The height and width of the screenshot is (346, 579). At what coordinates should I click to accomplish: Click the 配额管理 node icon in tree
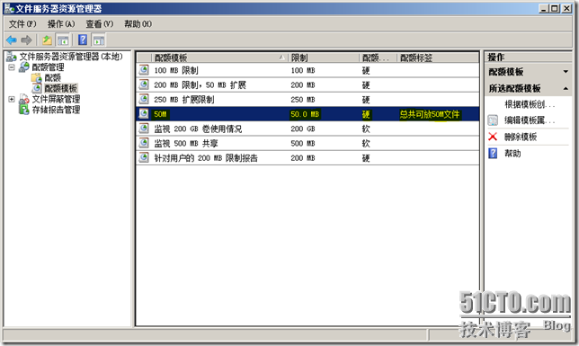click(x=24, y=67)
